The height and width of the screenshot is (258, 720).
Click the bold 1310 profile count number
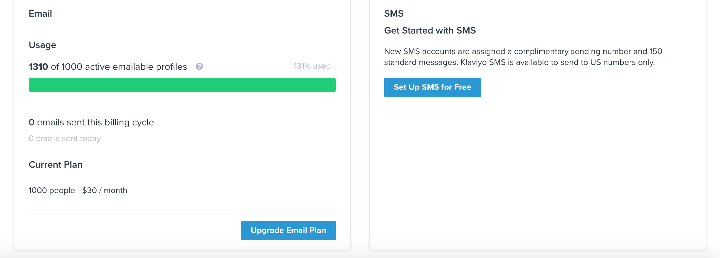pos(38,67)
